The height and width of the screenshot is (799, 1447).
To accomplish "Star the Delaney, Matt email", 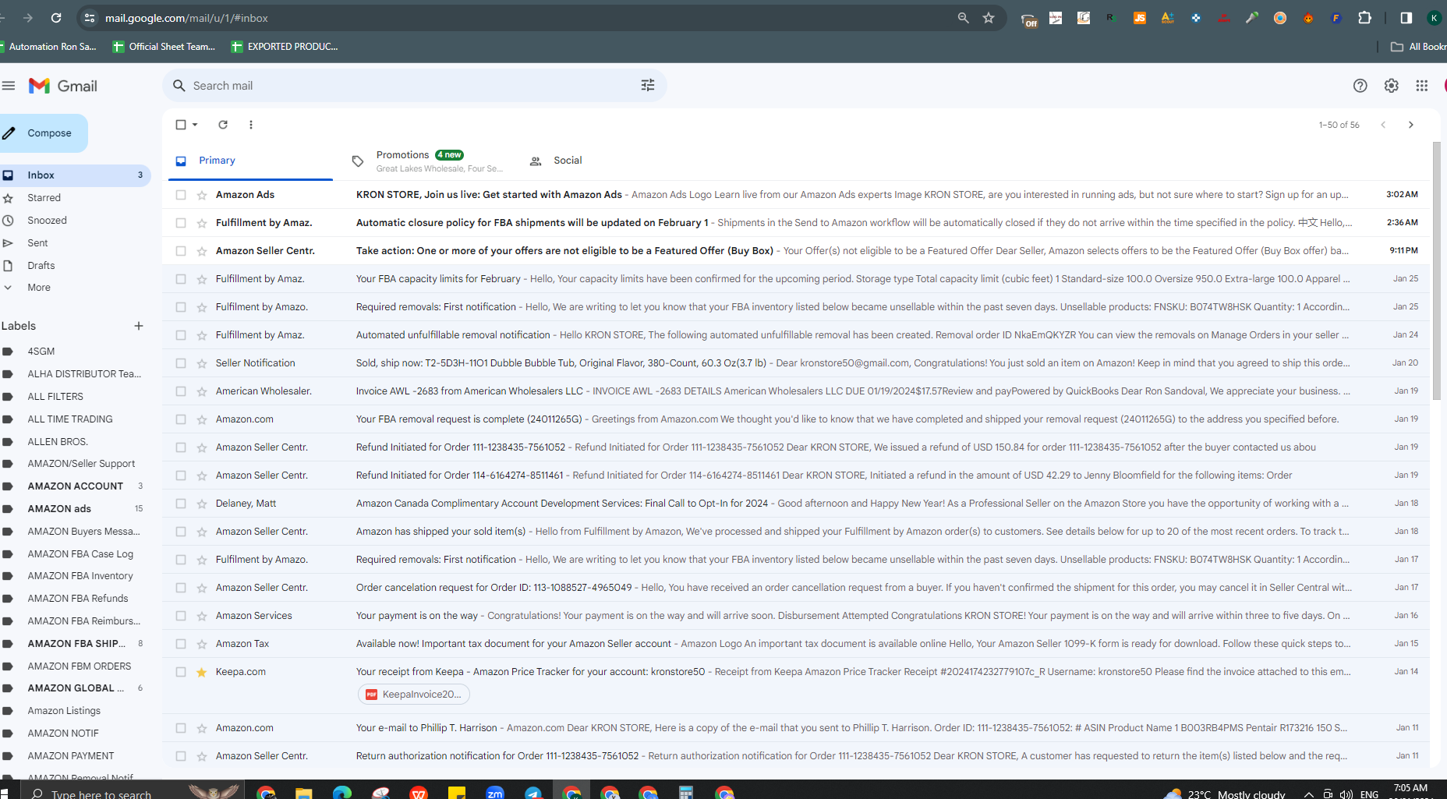I will coord(202,504).
